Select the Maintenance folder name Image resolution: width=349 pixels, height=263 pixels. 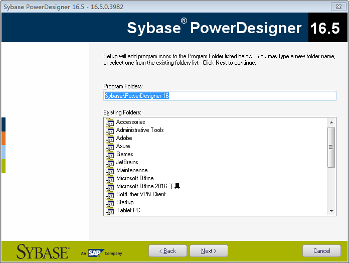click(132, 170)
